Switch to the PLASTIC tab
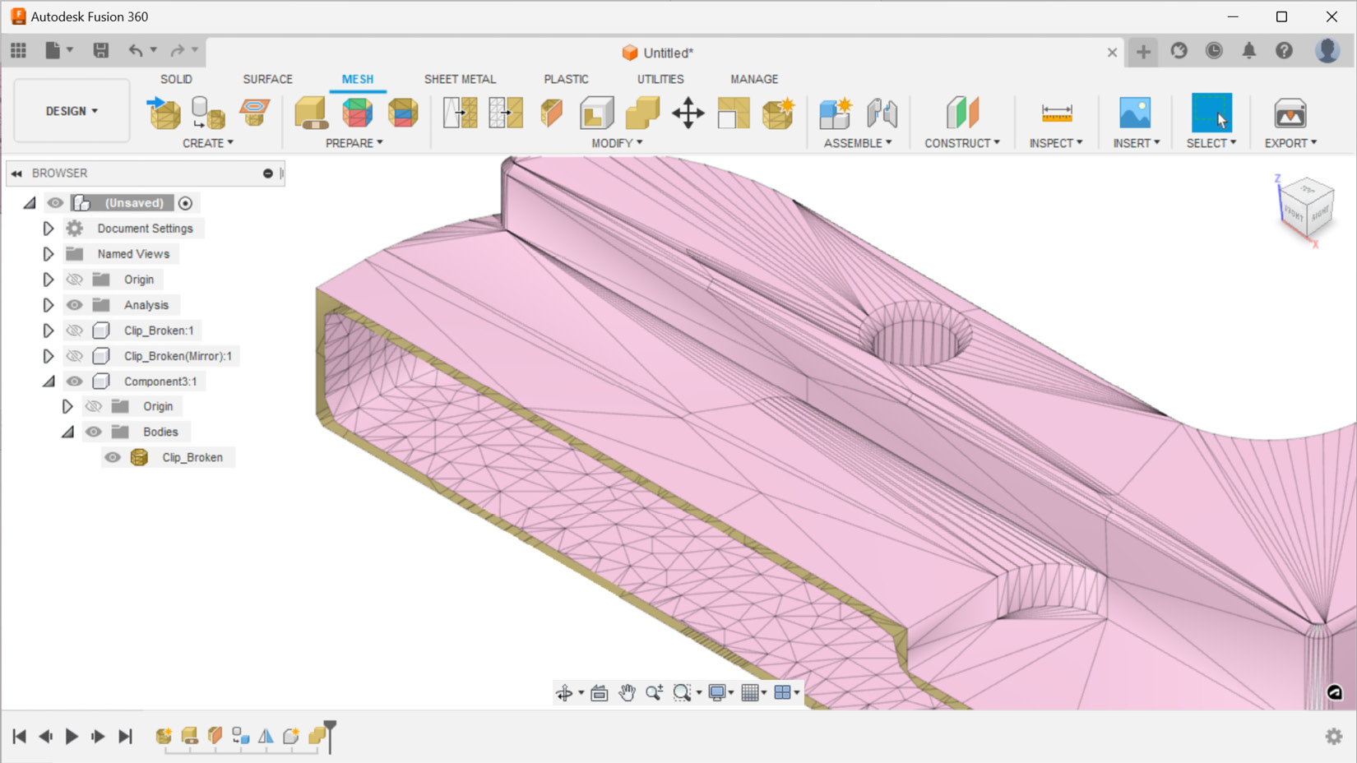 [566, 79]
